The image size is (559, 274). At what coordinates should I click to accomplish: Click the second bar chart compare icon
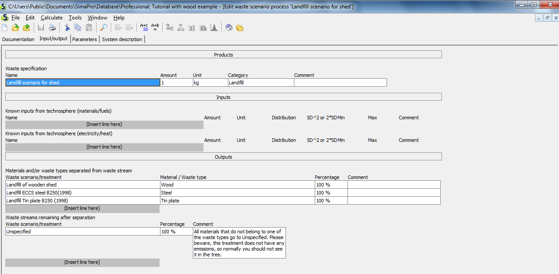coord(203,28)
